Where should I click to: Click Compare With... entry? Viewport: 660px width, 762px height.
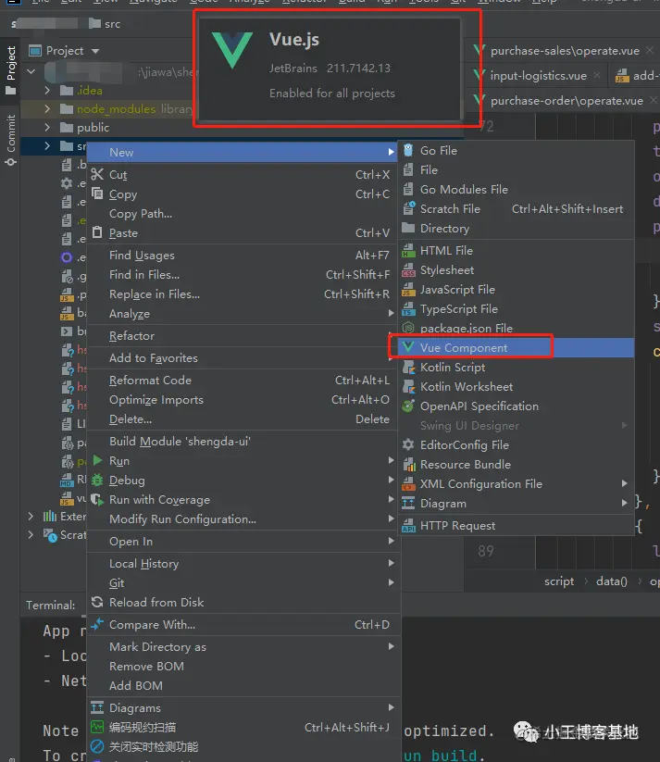243,625
